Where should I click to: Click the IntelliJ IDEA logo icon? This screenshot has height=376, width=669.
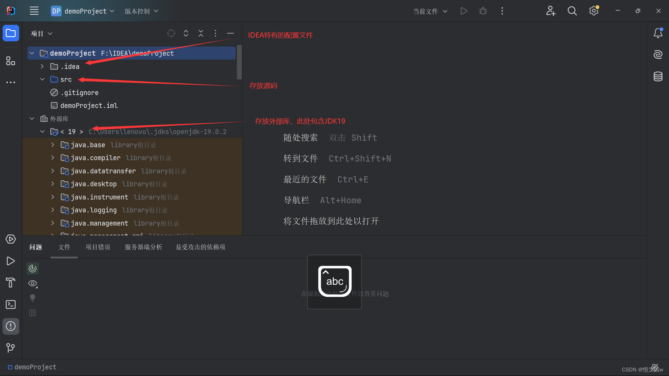click(x=11, y=11)
